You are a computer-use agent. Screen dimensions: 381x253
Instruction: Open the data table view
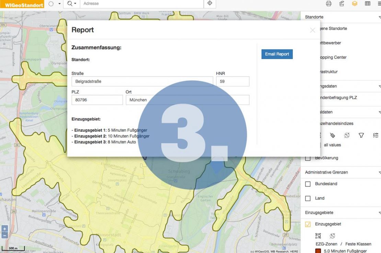point(368,4)
